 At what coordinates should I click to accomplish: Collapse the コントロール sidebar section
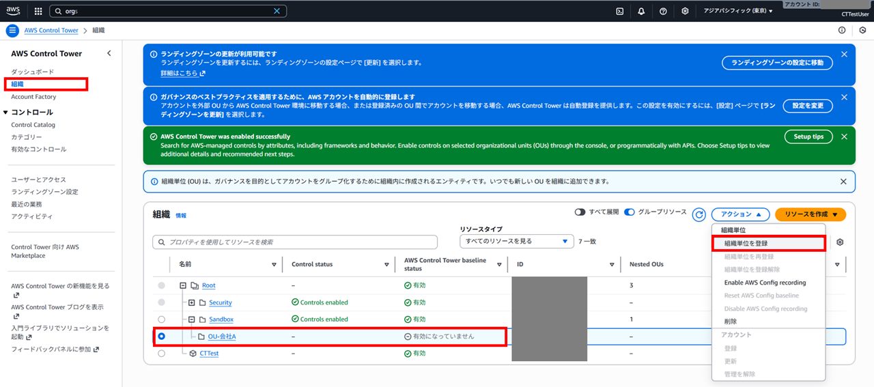(x=6, y=112)
